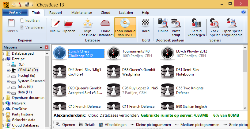250x129 pixels.
Task: Click the ChessBase 13 app logo
Action: pyautogui.click(x=6, y=5)
